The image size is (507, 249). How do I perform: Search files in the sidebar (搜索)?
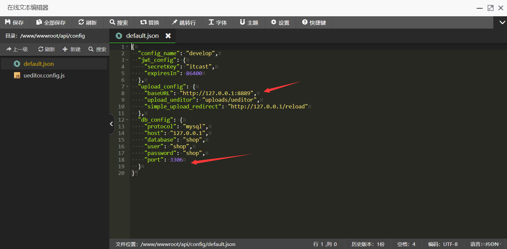97,49
